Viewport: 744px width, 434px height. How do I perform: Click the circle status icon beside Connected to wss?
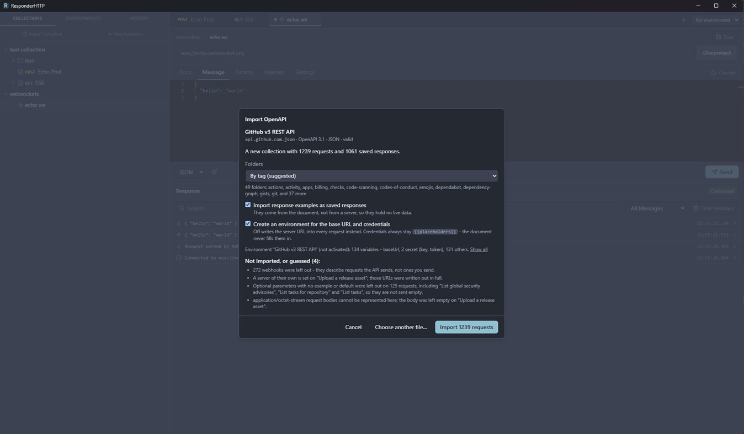[179, 258]
